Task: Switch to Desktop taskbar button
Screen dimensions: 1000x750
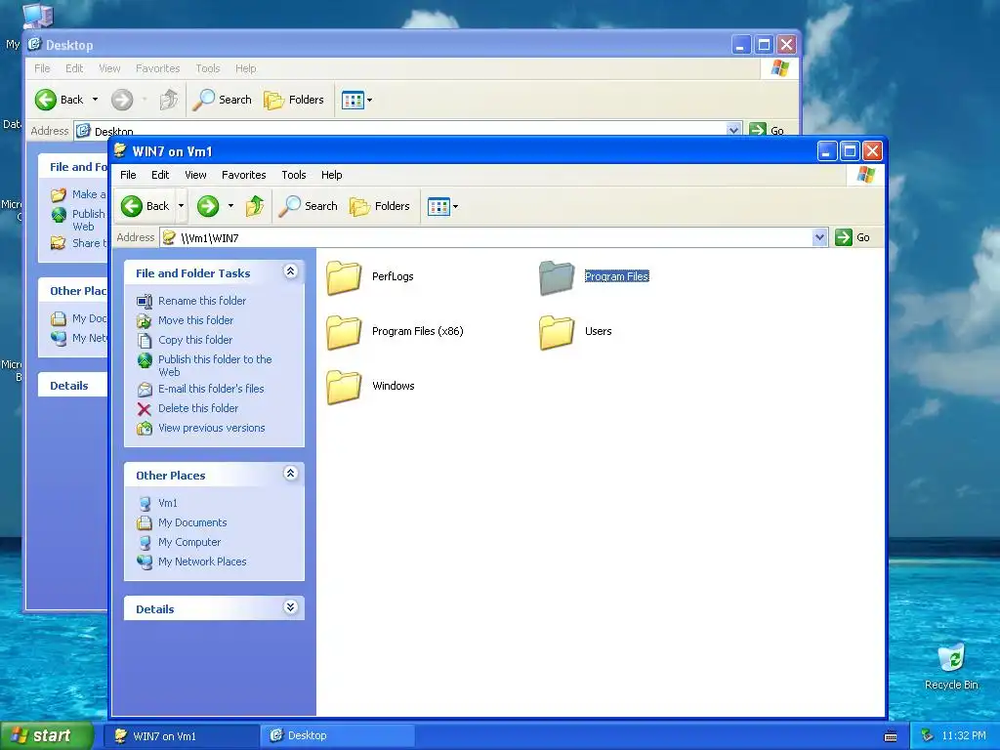Action: coord(338,736)
